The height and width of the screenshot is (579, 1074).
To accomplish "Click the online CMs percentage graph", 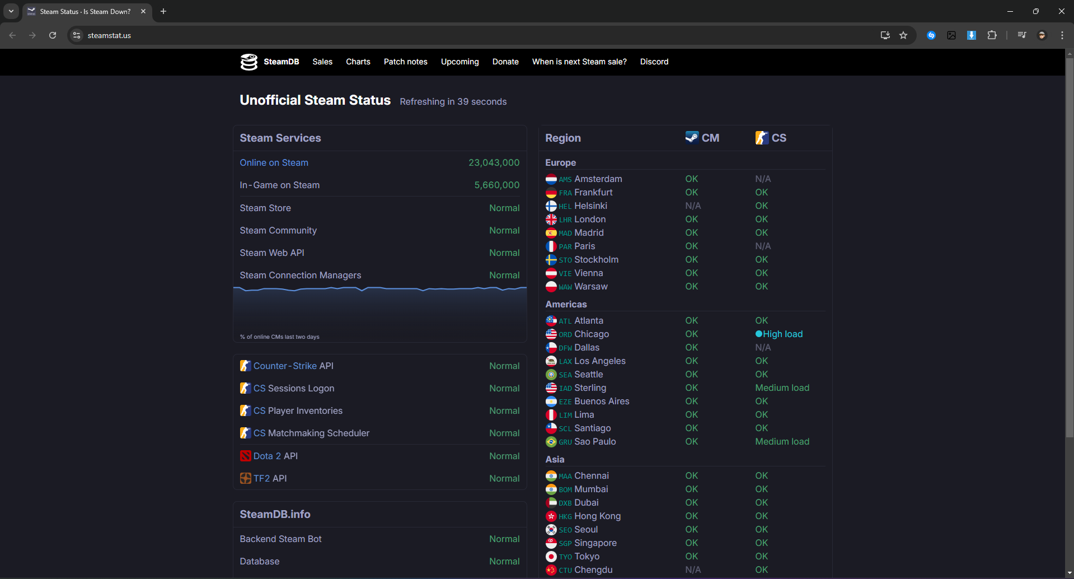I will [380, 314].
